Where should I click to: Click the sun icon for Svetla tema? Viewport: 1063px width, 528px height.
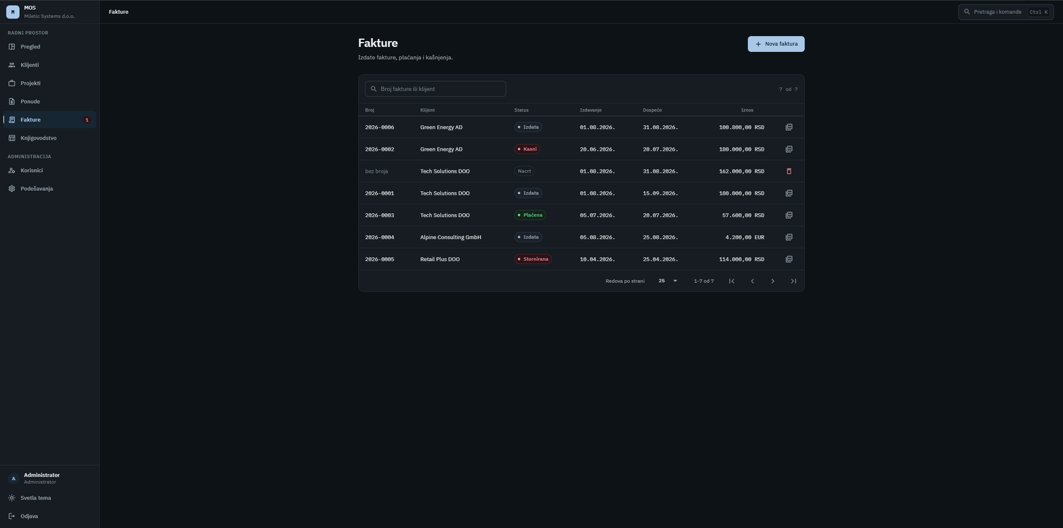(11, 498)
